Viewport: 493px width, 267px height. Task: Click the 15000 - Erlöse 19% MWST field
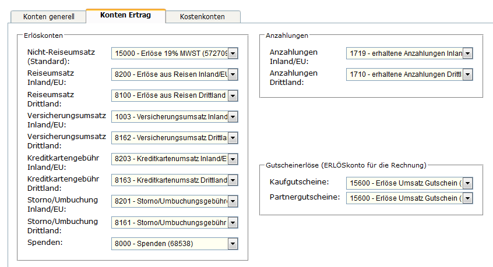[169, 54]
